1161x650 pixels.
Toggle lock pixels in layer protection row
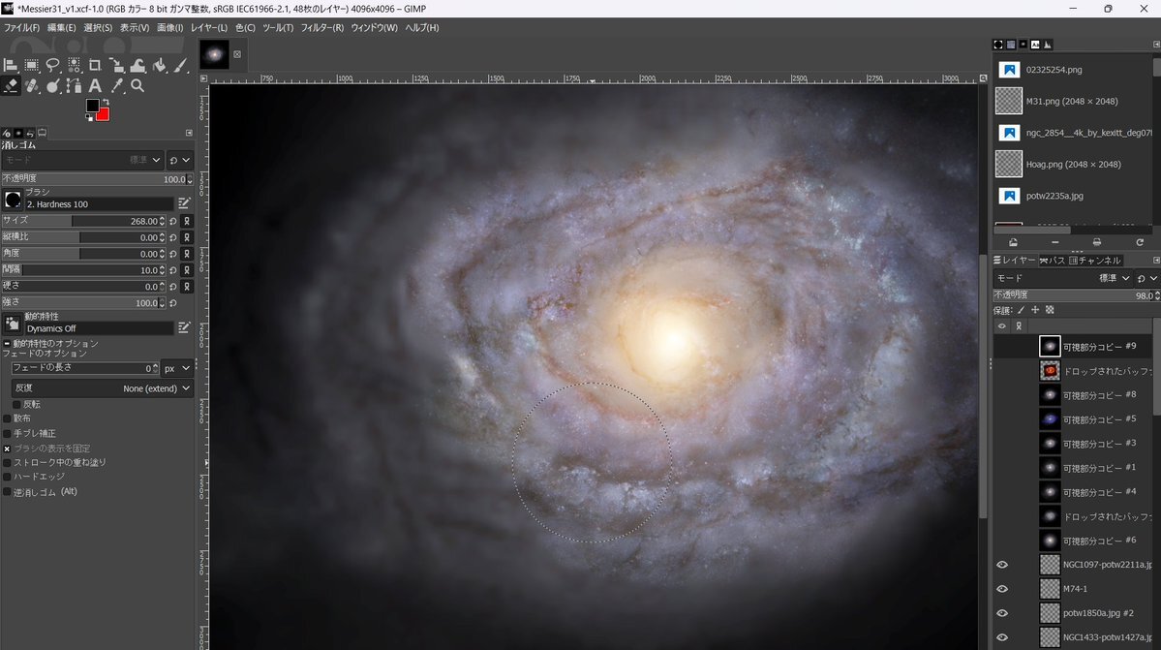click(x=1021, y=310)
